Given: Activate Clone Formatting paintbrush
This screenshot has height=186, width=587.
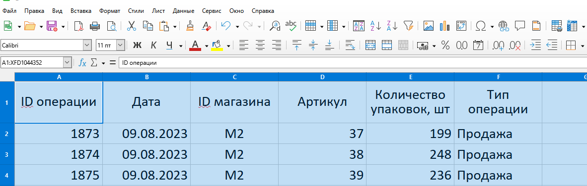Looking at the screenshot, I should (190, 26).
